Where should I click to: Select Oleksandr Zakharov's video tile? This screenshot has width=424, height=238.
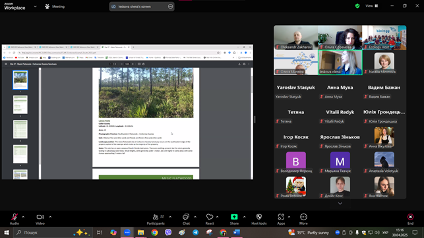(295, 38)
